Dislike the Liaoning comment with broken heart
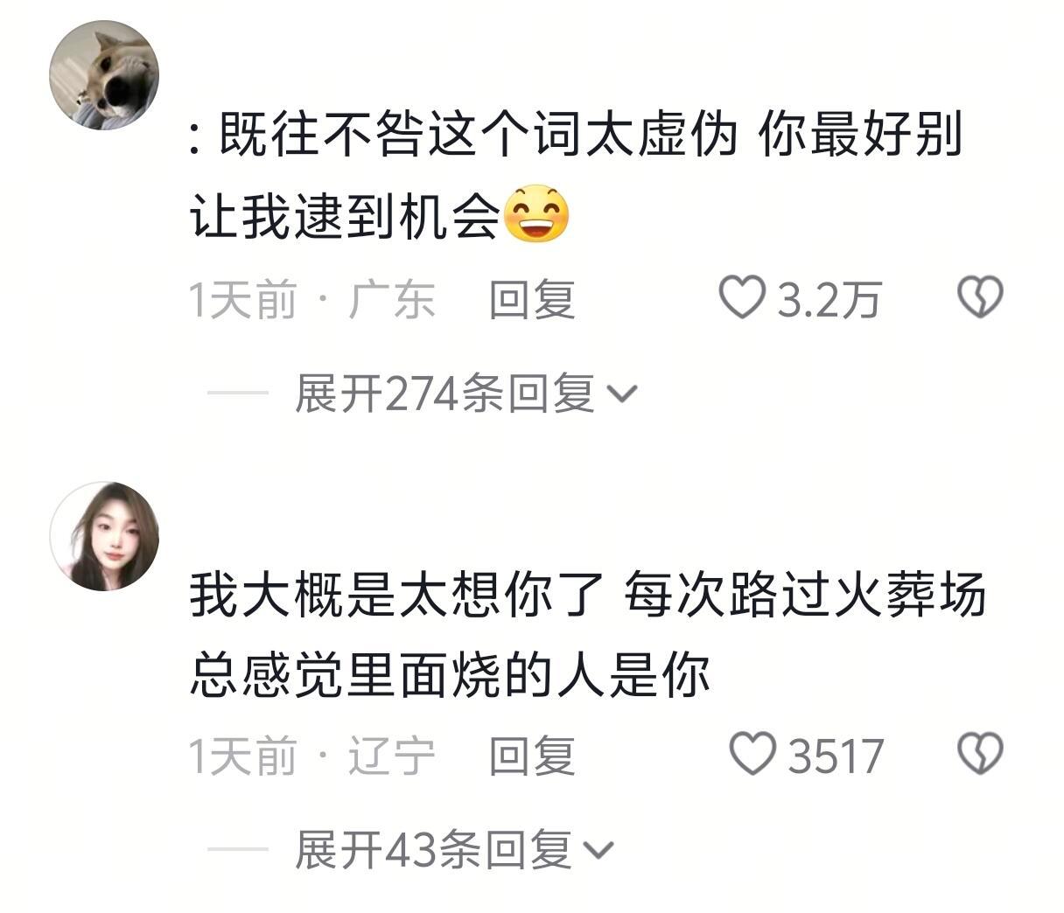1064x913 pixels. (x=980, y=754)
